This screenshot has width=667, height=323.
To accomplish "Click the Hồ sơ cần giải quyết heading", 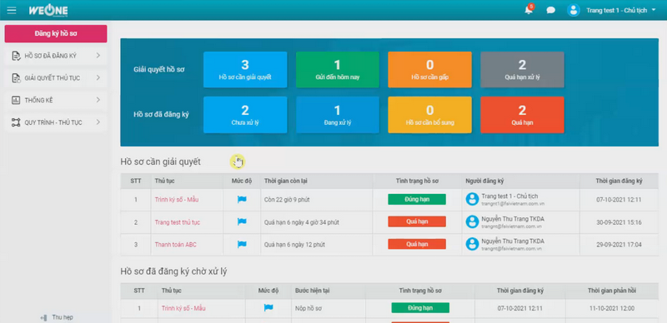I will click(x=160, y=162).
